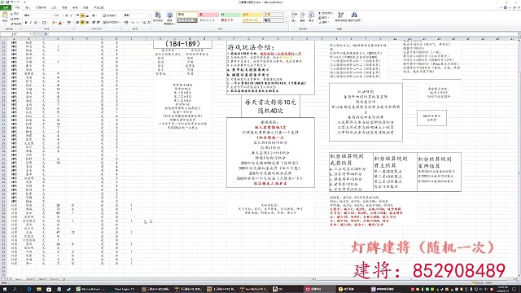This screenshot has width=521, height=293.
Task: Click the text orientation icon
Action: pyautogui.click(x=94, y=15)
